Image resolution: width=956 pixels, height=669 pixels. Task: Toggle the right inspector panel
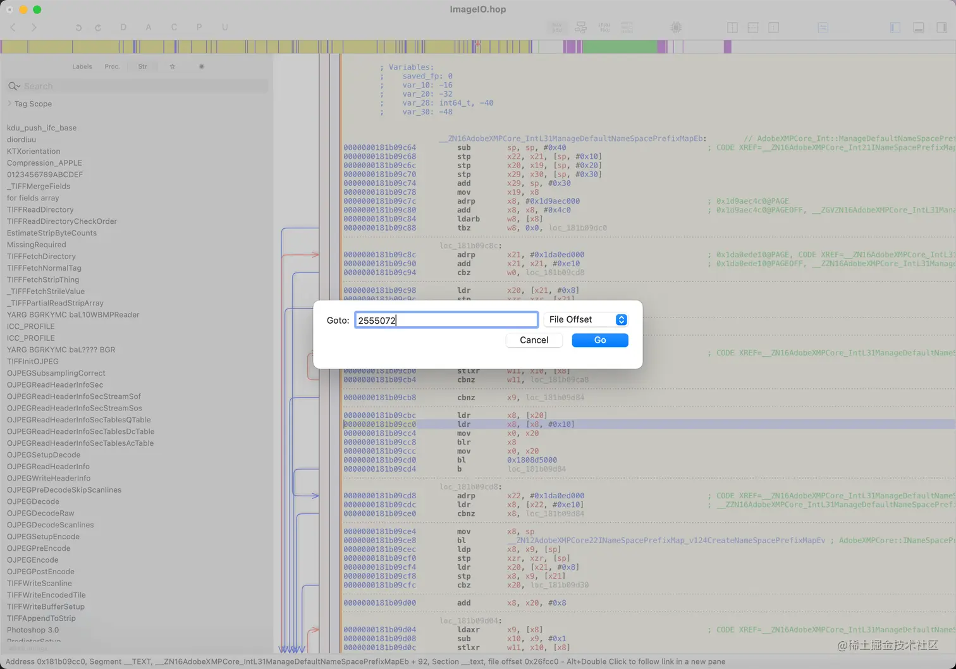(941, 27)
